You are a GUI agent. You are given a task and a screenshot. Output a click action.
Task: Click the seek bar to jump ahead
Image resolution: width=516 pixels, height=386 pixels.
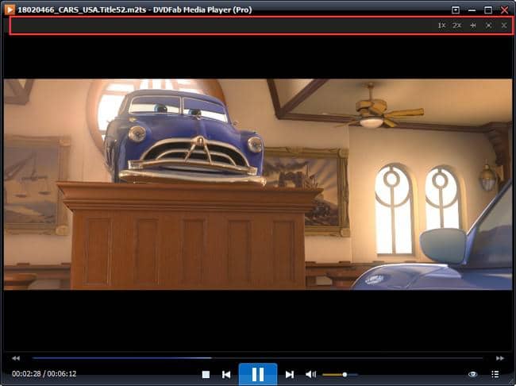click(x=258, y=357)
